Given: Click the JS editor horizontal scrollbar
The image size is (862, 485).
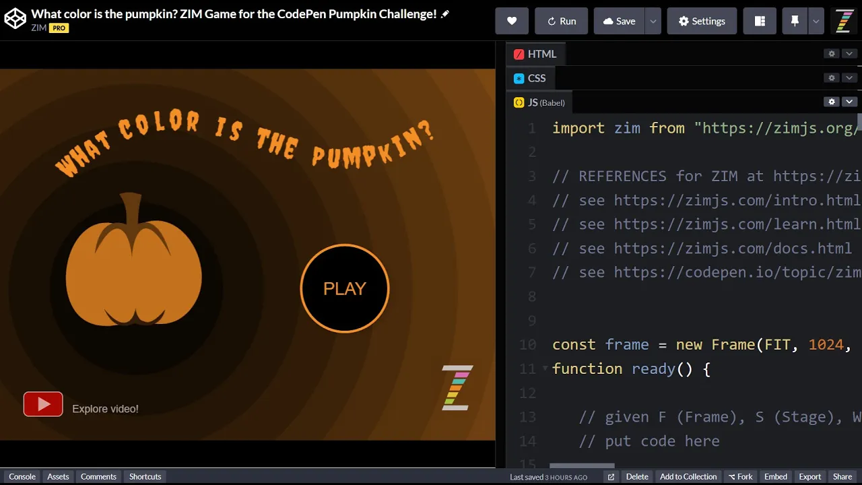Looking at the screenshot, I should coord(582,465).
